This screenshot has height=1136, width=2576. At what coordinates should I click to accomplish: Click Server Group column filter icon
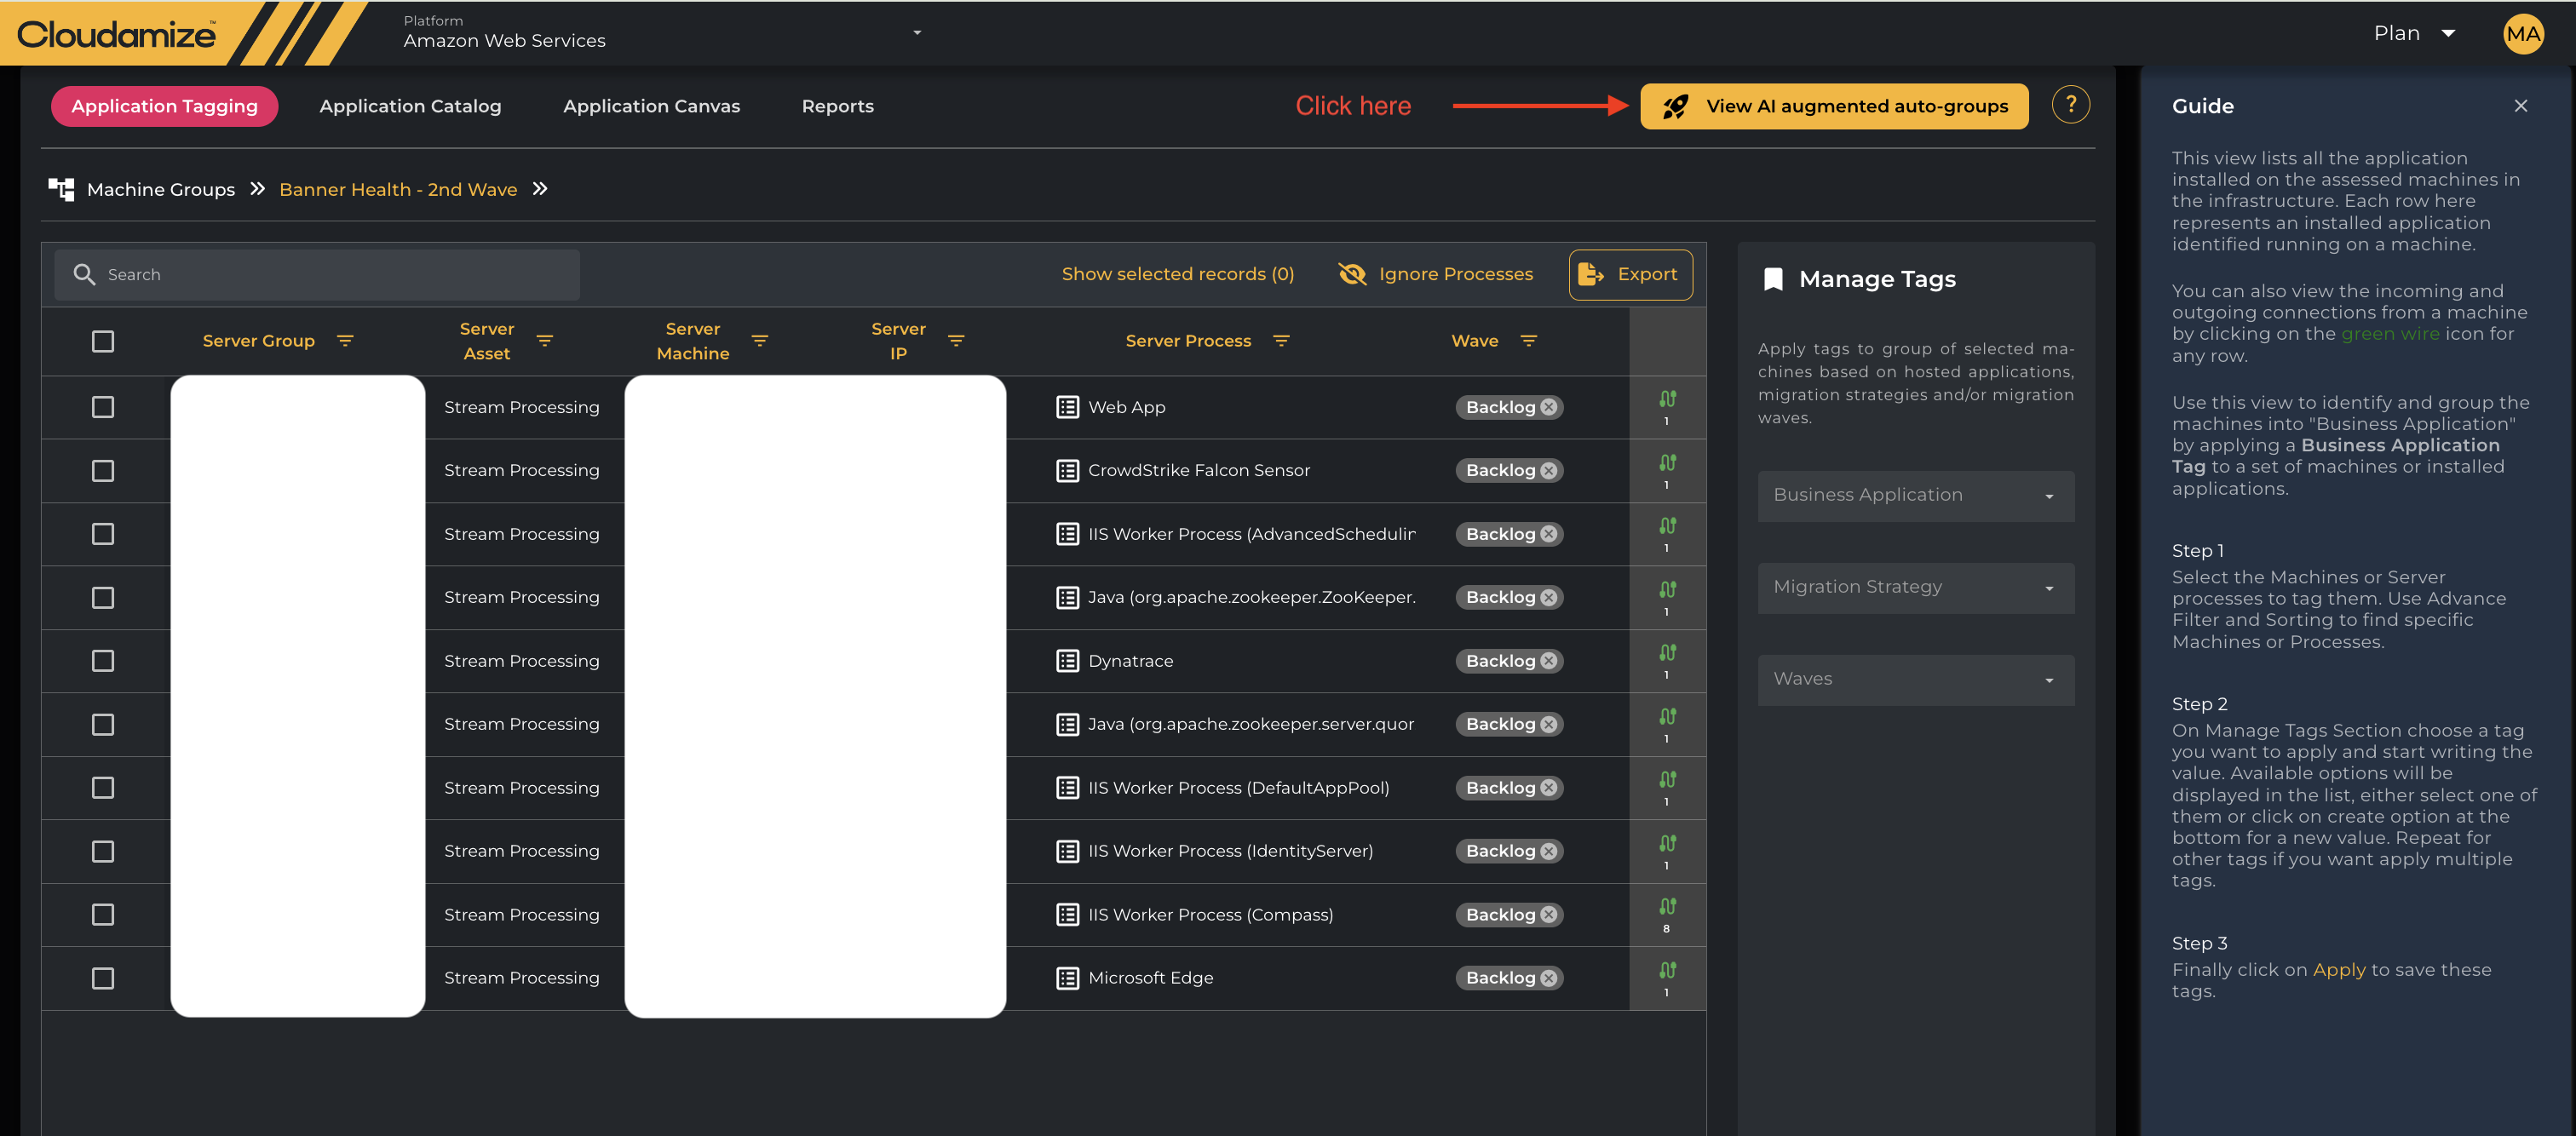345,341
